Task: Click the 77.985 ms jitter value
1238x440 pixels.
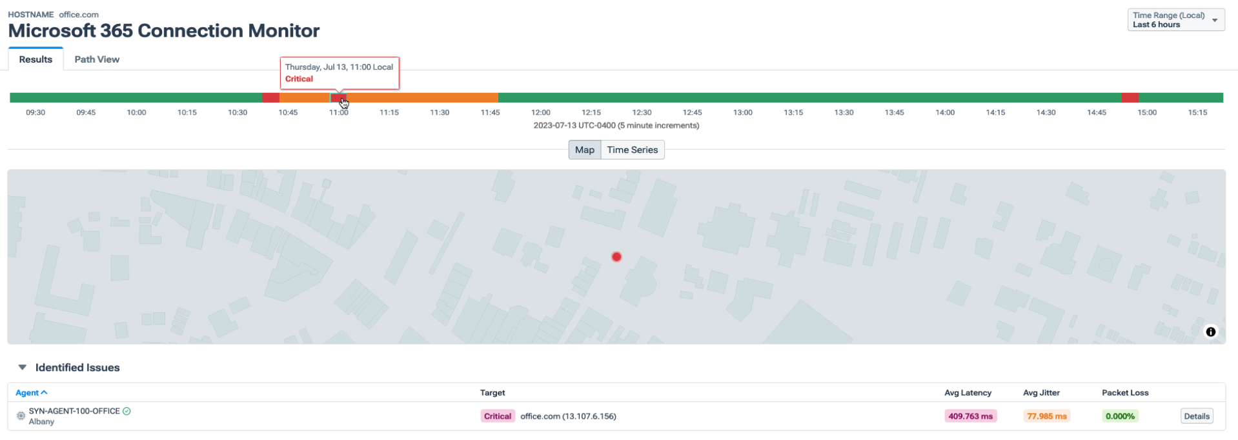Action: (1046, 416)
